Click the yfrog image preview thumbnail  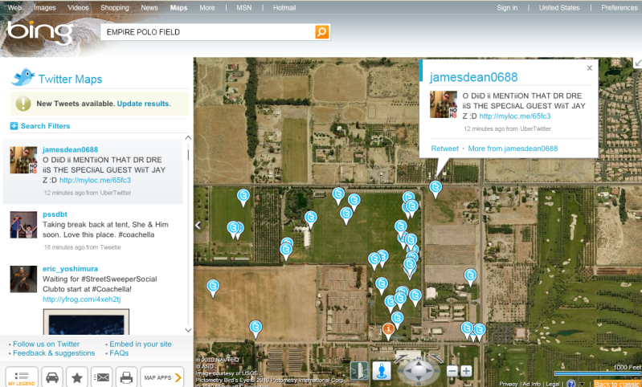86,322
